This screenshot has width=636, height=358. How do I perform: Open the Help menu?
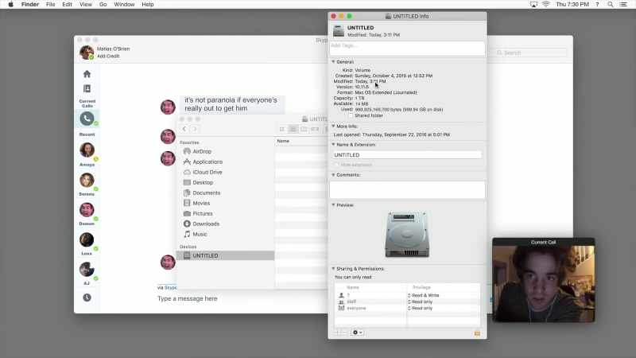click(x=148, y=5)
